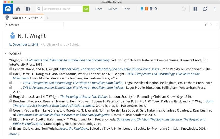
Task: Open the Factbook lightbulb shortcut icon
Action: 151,9
